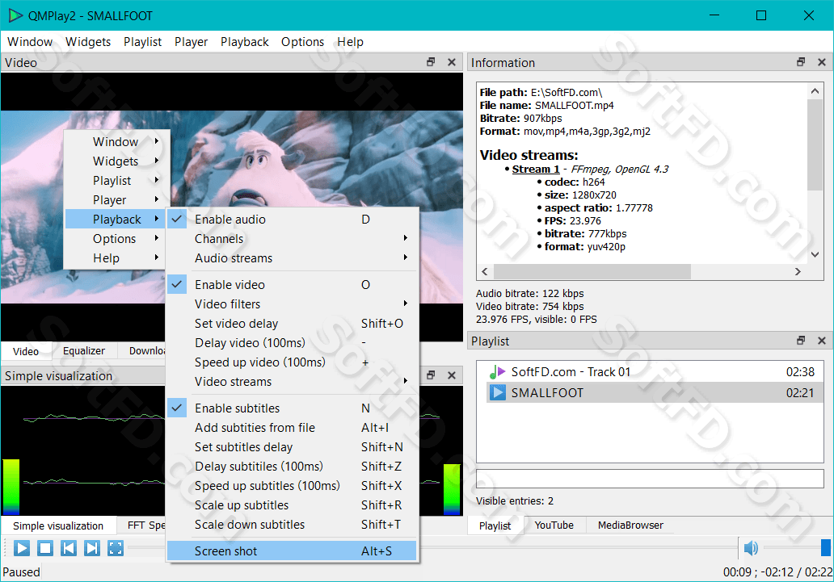Screen dimensions: 834x582
Task: Choose Speed up subtitles (100ms)
Action: coord(292,486)
